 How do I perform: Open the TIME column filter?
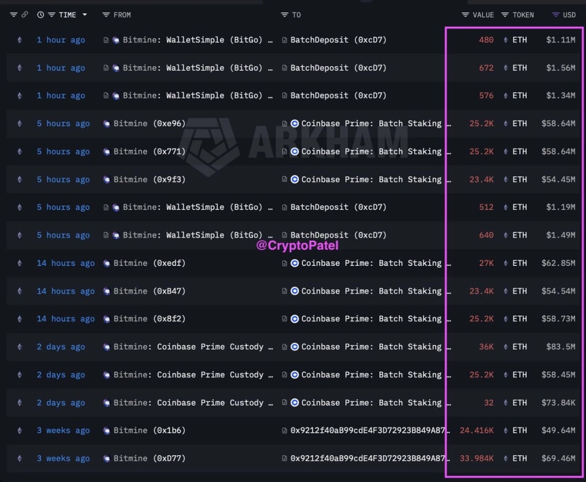coord(52,15)
